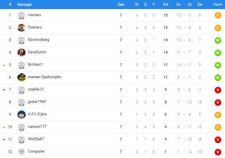Open jpeter1969's manager profile link
The image size is (225, 158).
(37, 102)
